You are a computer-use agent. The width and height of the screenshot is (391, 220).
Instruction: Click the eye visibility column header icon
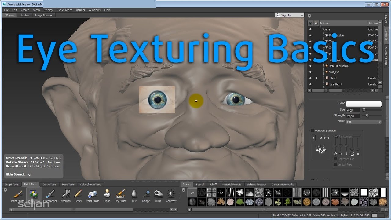coord(310,23)
